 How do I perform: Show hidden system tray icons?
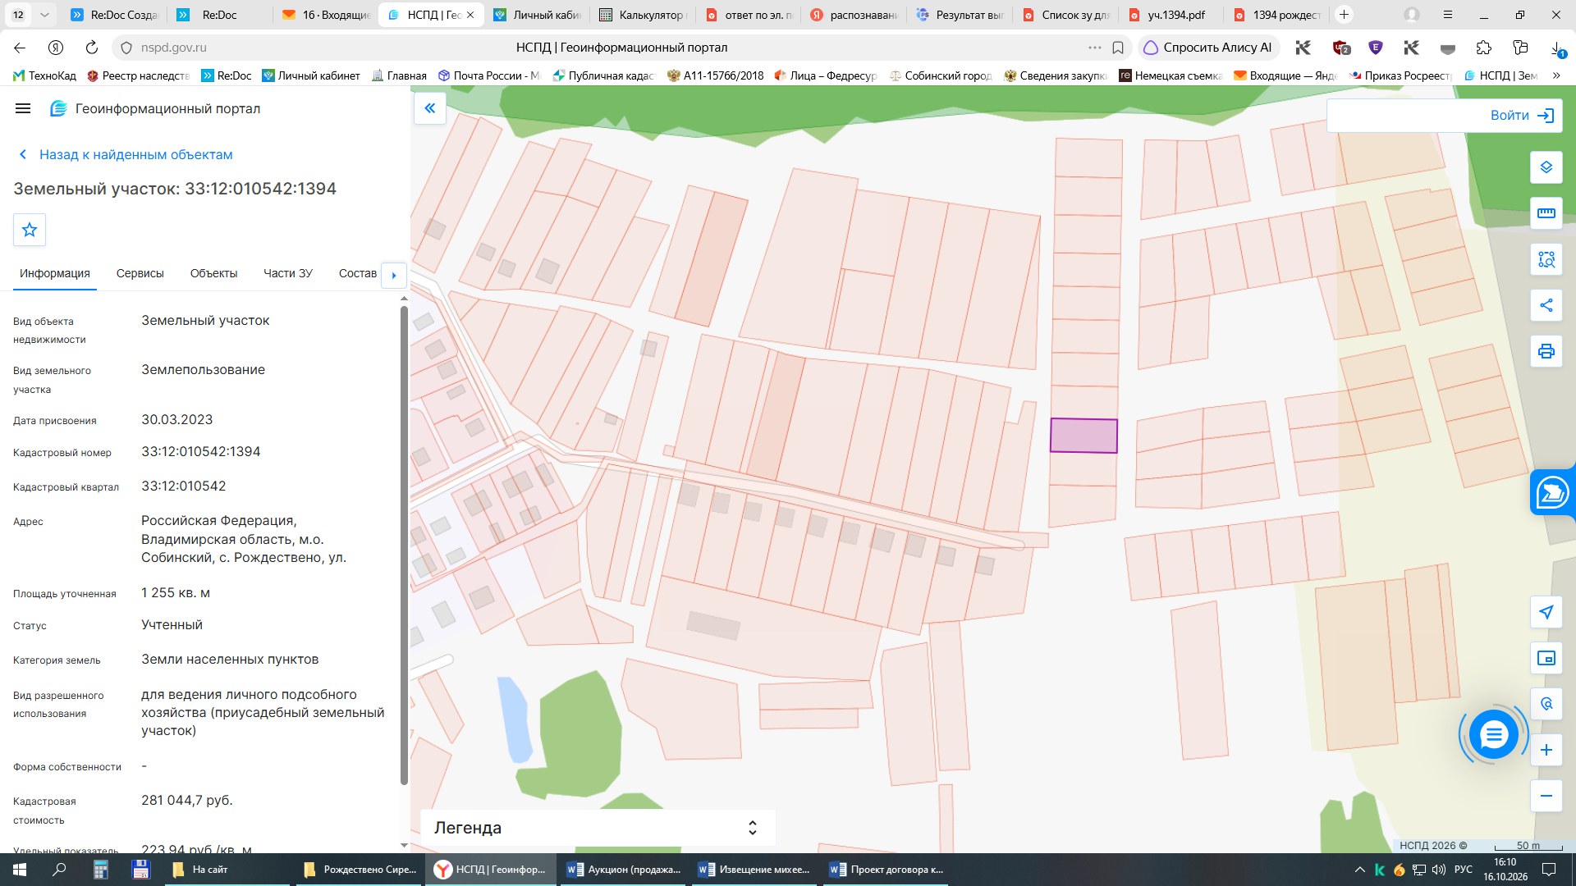pyautogui.click(x=1360, y=870)
